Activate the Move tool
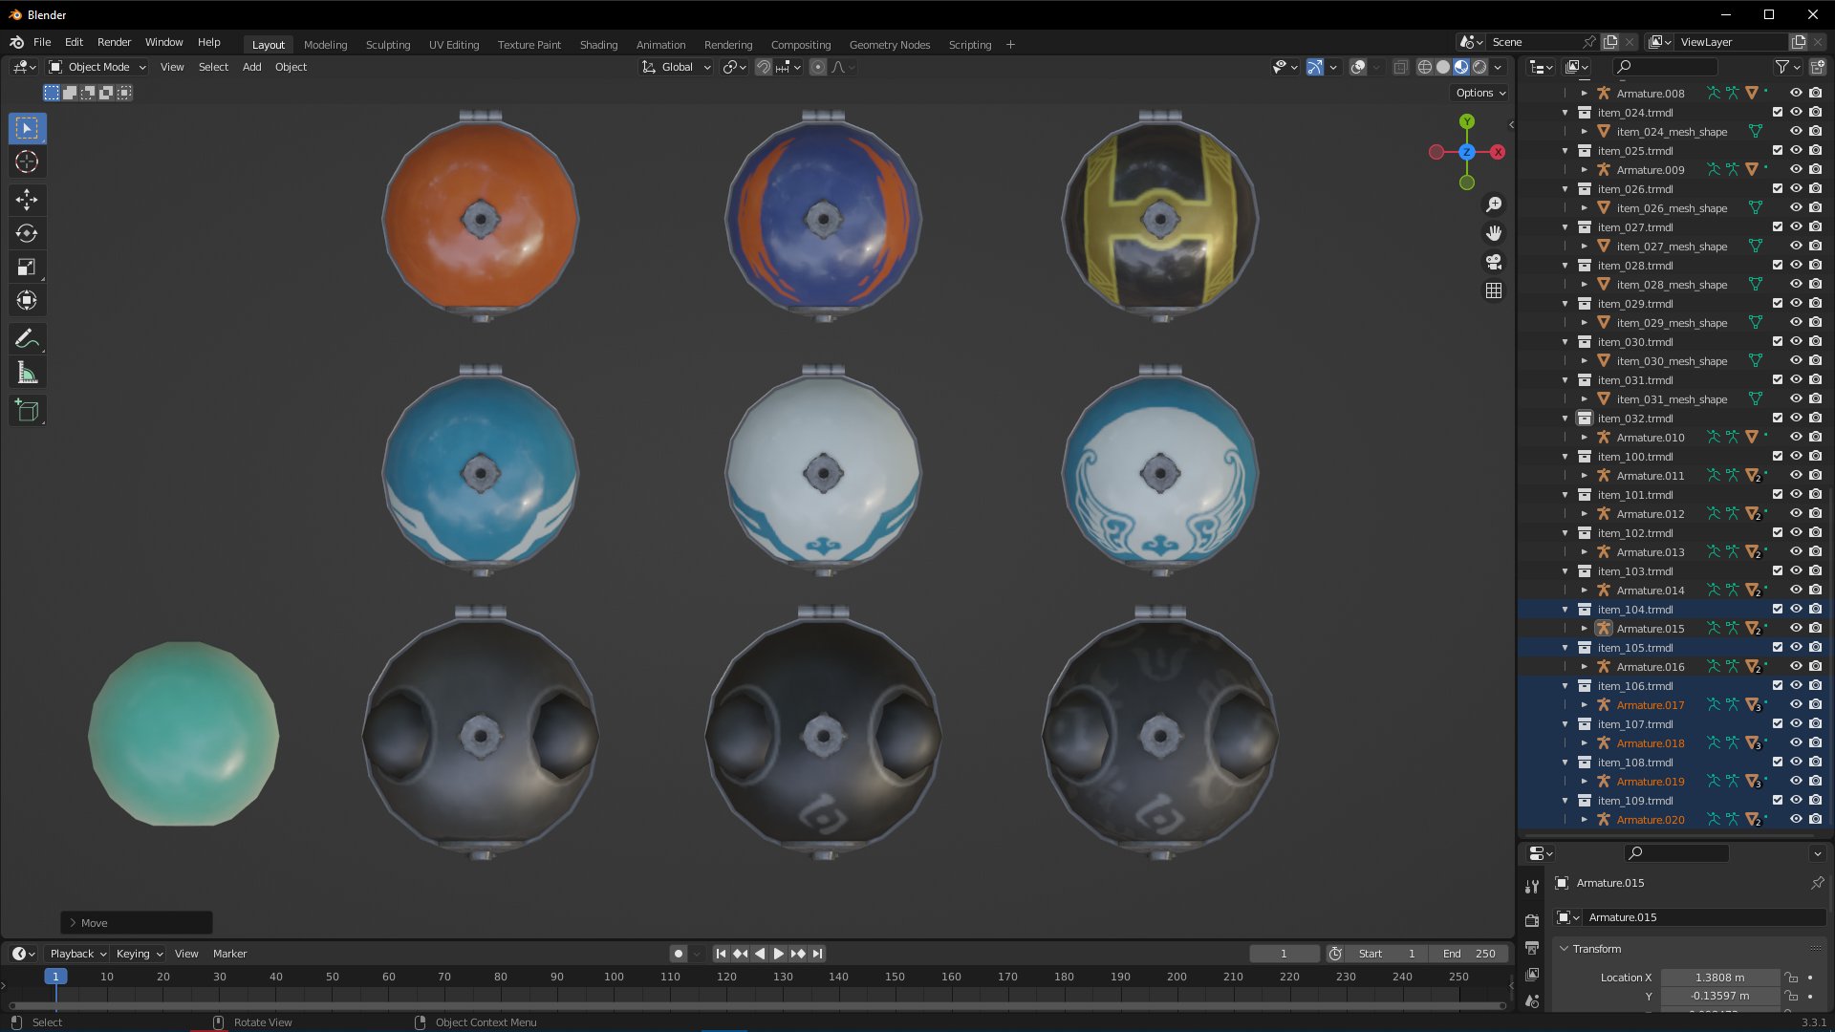Screen dimensions: 1835x1032 tap(27, 200)
